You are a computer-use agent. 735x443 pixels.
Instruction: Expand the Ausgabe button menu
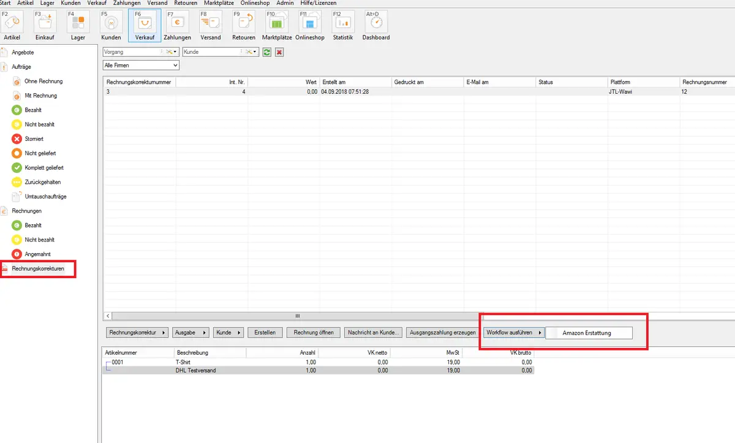[190, 332]
